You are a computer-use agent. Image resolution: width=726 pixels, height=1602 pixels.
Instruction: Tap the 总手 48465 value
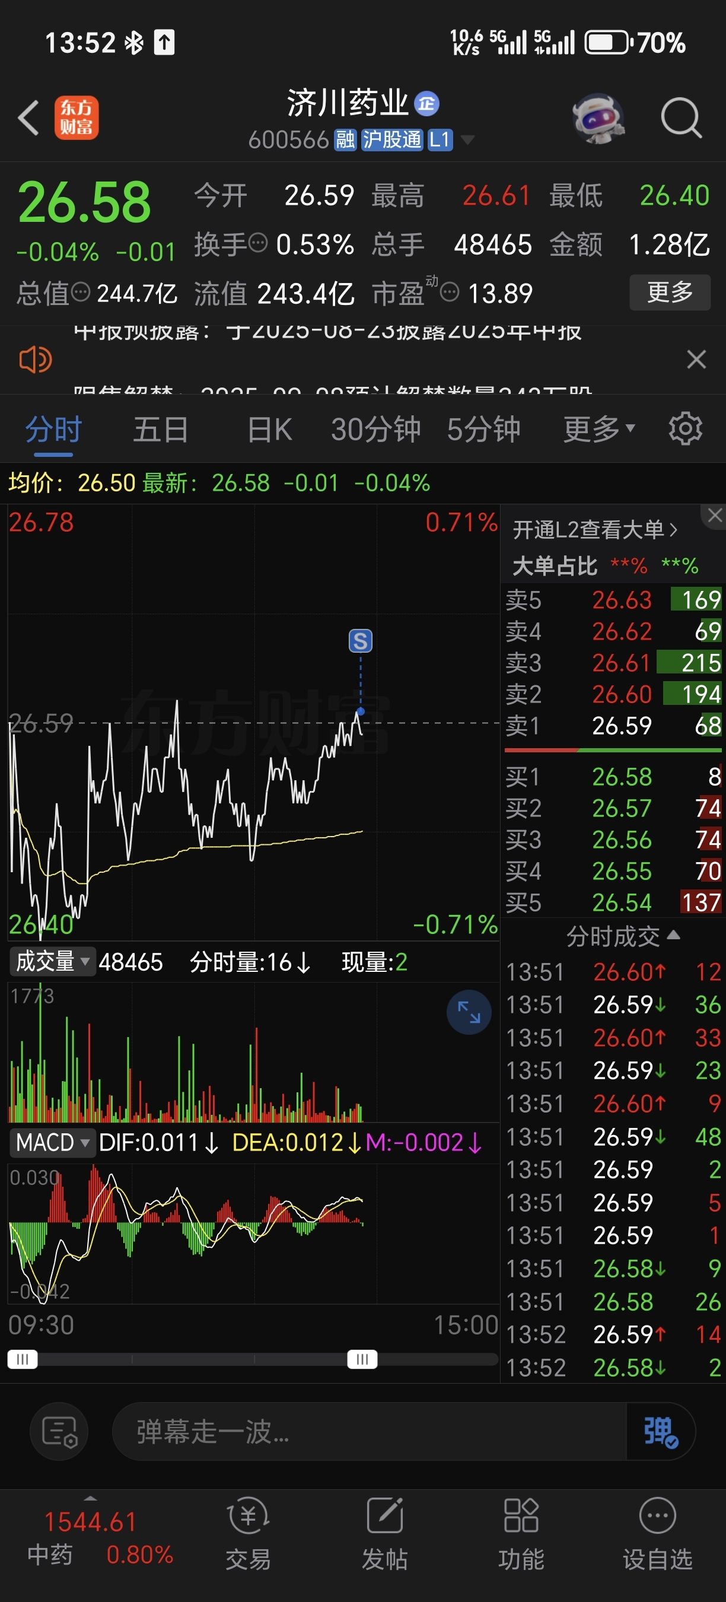pos(492,244)
